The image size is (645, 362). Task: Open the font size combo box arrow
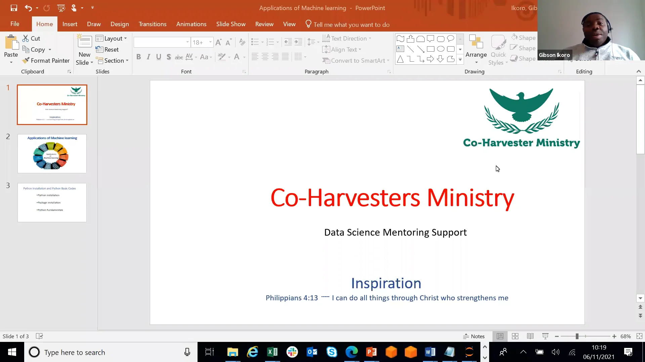point(210,42)
